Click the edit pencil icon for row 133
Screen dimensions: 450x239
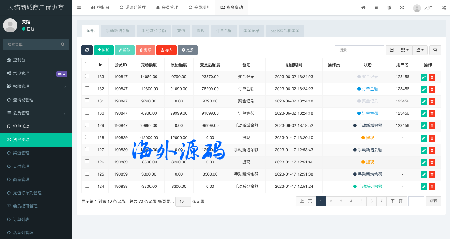point(424,77)
